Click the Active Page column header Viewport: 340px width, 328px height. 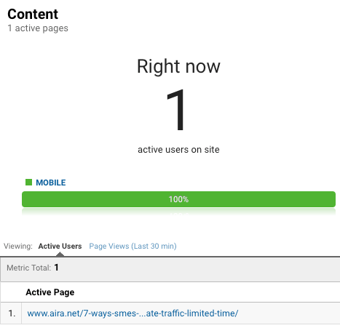pos(50,292)
